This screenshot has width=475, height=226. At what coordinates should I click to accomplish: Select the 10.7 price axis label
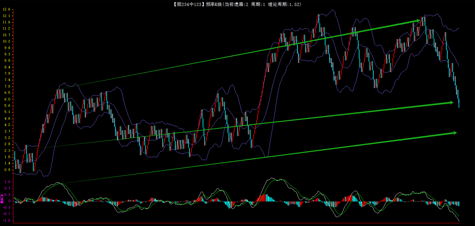[x=7, y=35]
